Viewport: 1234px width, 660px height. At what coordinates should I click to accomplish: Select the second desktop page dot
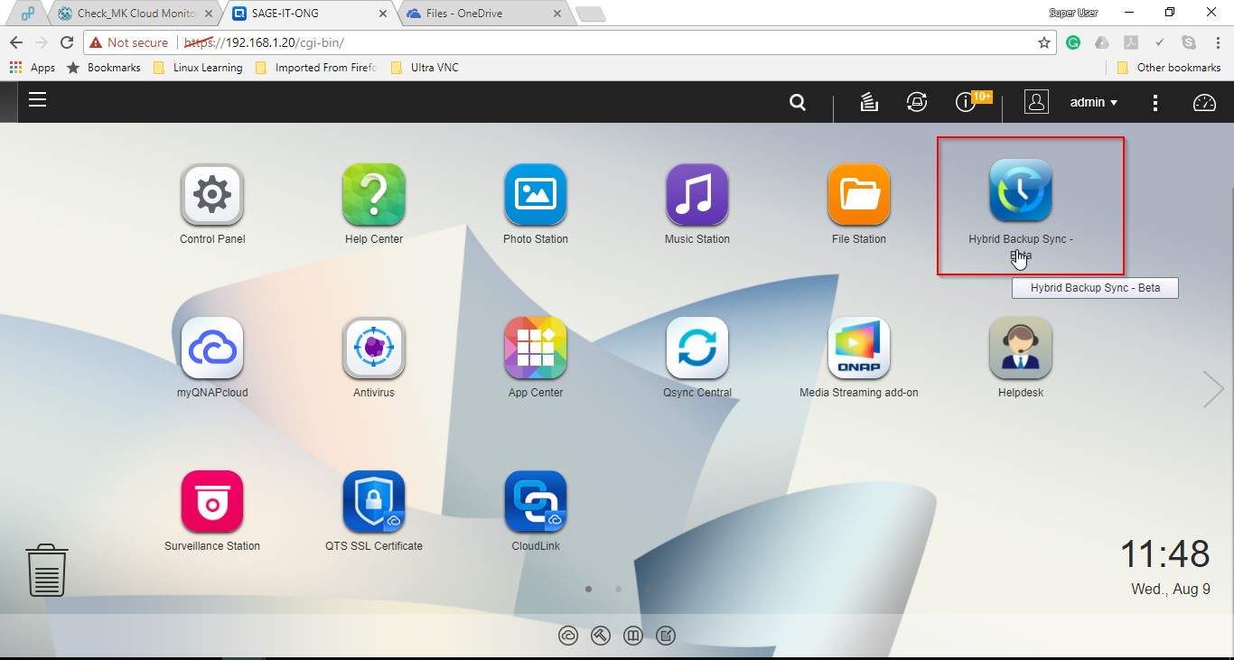click(618, 589)
